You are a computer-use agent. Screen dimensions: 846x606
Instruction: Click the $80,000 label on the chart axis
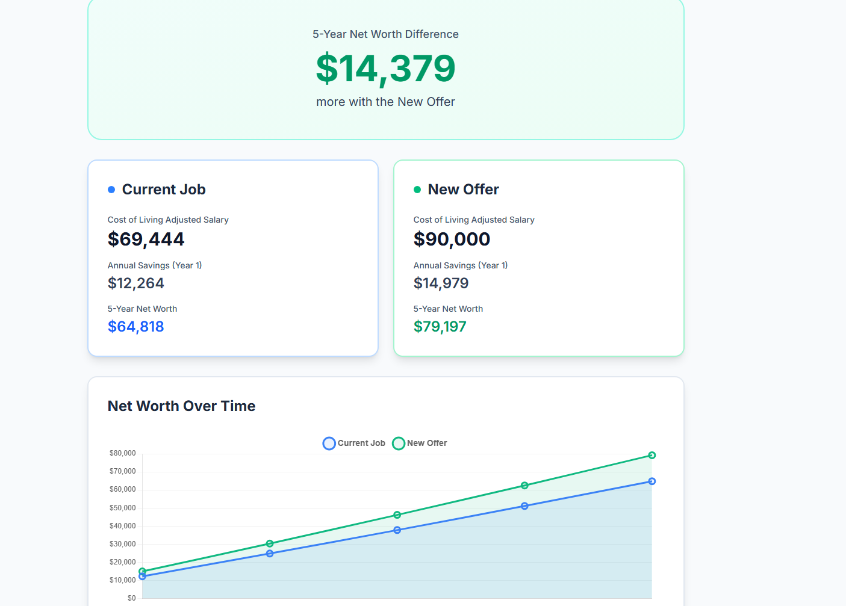[x=123, y=453]
